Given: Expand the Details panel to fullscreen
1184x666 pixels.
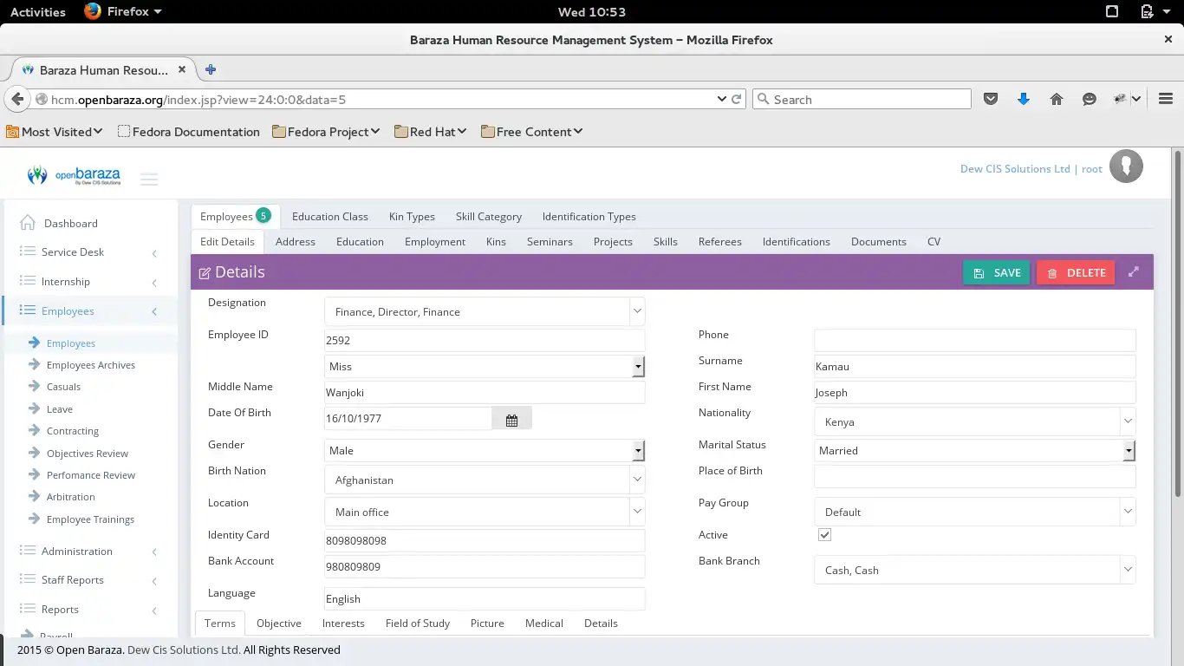Looking at the screenshot, I should [x=1134, y=271].
